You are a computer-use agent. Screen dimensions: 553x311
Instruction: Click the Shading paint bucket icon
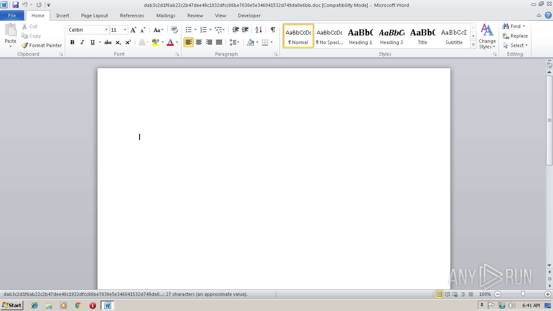pyautogui.click(x=251, y=42)
